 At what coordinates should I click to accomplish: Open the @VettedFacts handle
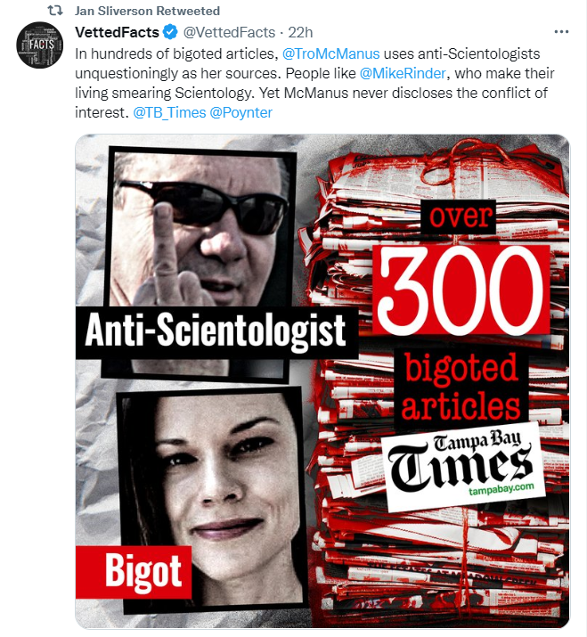click(x=229, y=32)
